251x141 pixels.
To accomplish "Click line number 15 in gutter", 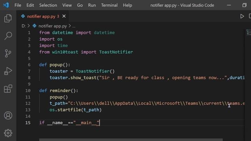I will click(x=28, y=123).
